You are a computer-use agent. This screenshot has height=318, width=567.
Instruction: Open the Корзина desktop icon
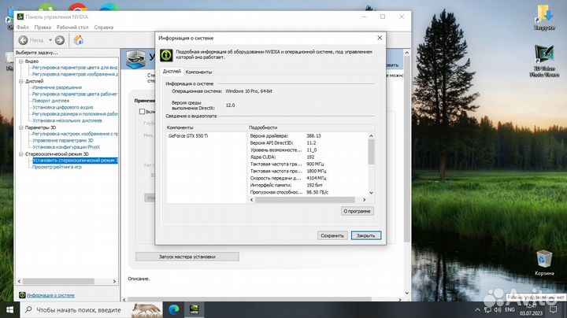544,263
